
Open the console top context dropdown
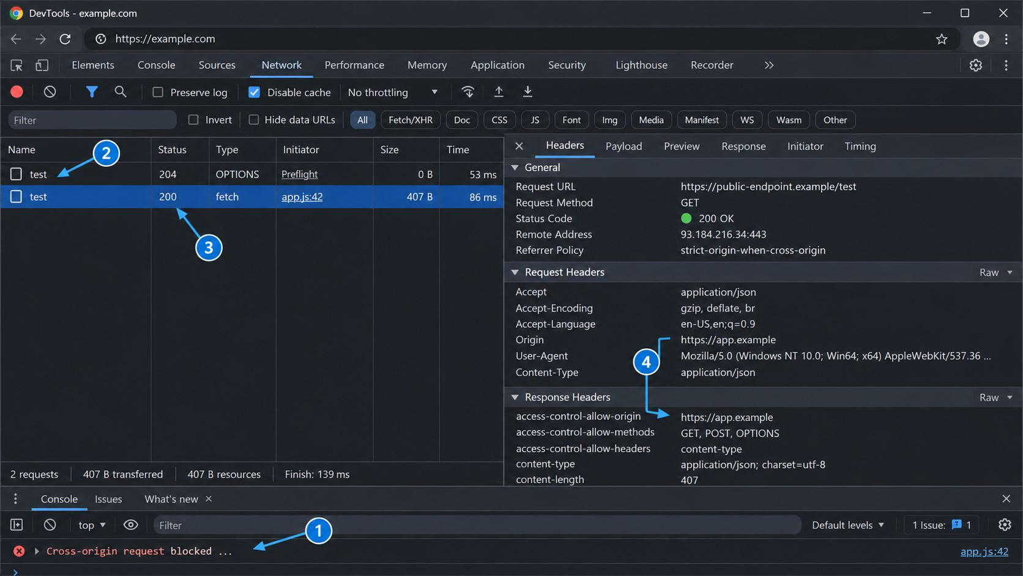pos(92,525)
